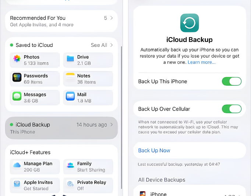The image size is (251, 196).
Task: Tap 'Start Sharing' under Family
Action: click(91, 170)
